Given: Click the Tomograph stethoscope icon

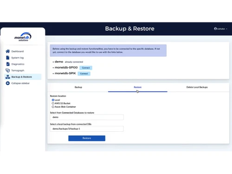Looking at the screenshot, I should pos(8,71).
